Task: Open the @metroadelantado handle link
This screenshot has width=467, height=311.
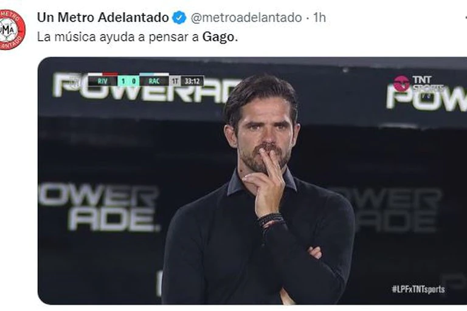Action: (246, 18)
